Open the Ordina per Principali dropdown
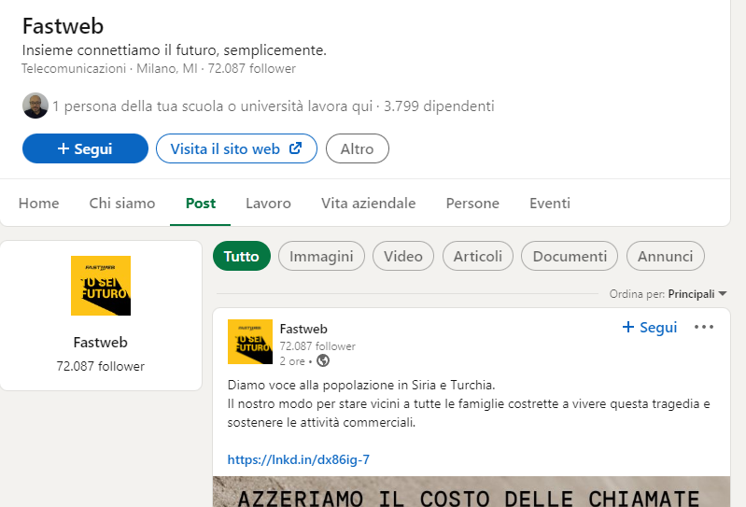The height and width of the screenshot is (507, 746). pos(697,294)
